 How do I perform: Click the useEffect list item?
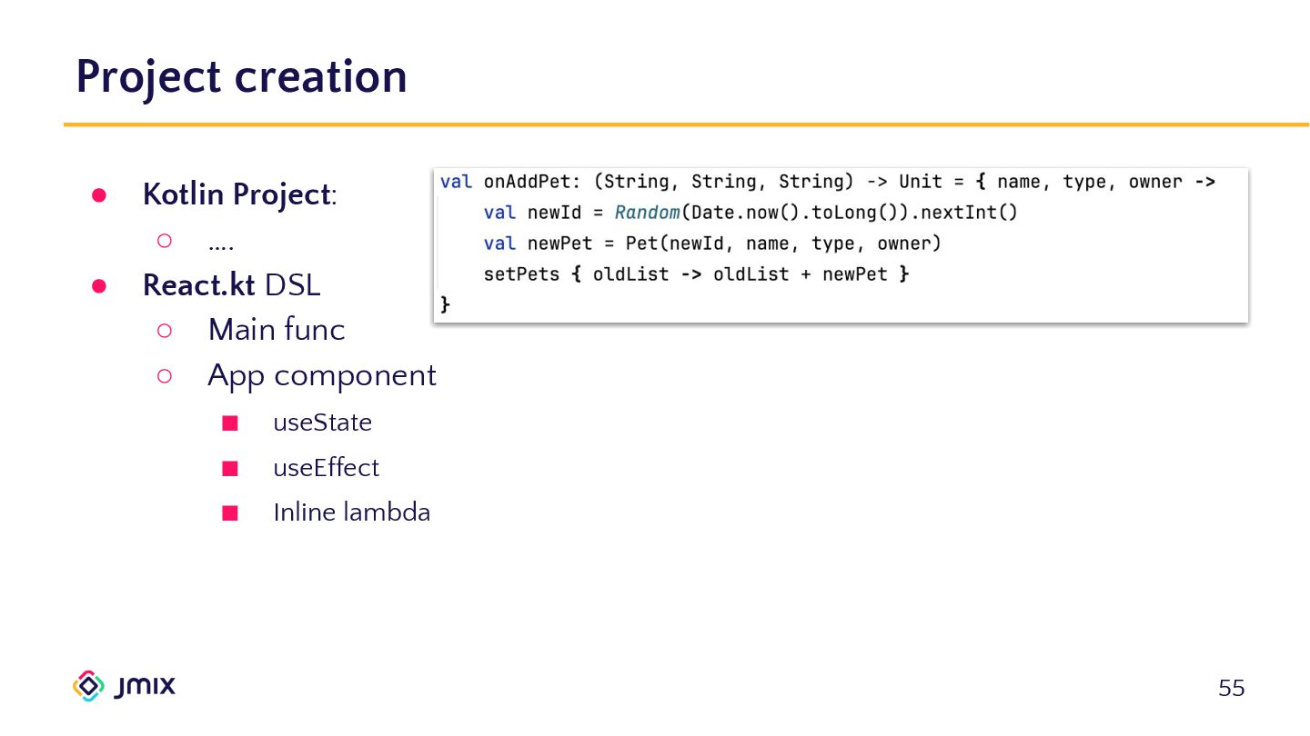pyautogui.click(x=326, y=468)
